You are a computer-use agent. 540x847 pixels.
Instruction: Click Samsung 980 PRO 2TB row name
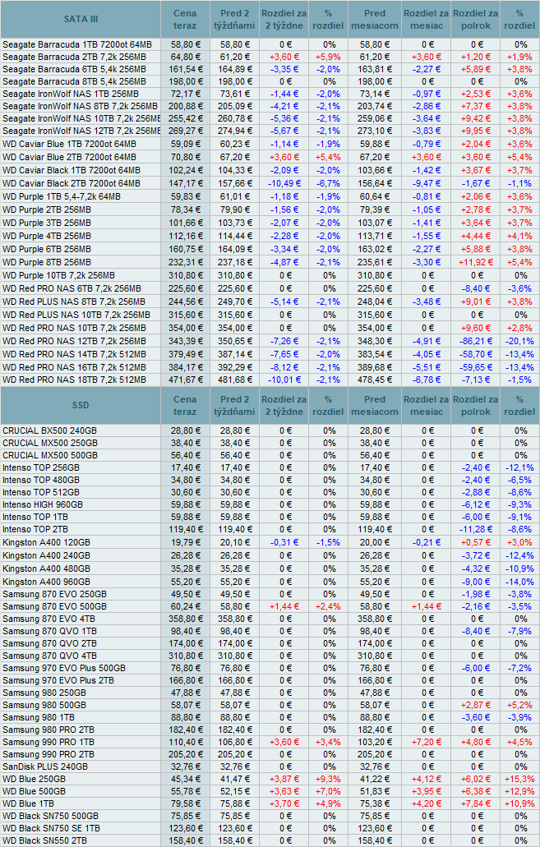tap(48, 730)
